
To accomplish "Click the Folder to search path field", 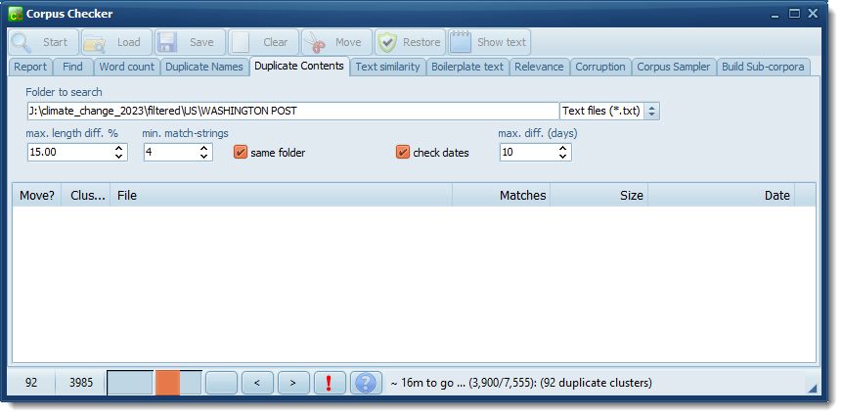I will point(293,112).
